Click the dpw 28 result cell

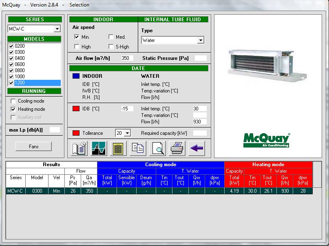click(303, 191)
